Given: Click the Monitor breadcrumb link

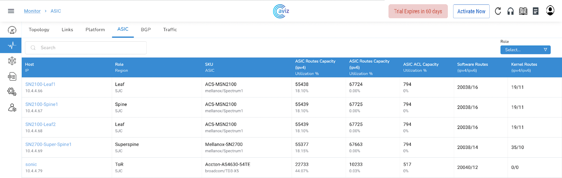Looking at the screenshot, I should (32, 11).
